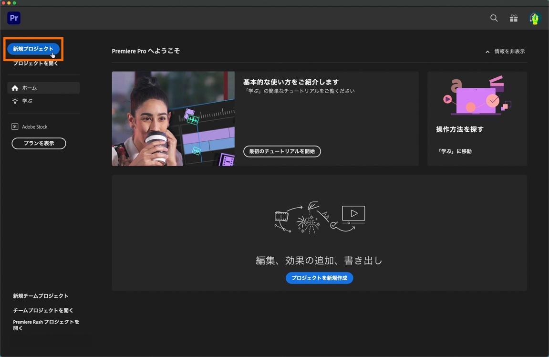
Task: Click the 操作方法を探す heading text
Action: 460,129
